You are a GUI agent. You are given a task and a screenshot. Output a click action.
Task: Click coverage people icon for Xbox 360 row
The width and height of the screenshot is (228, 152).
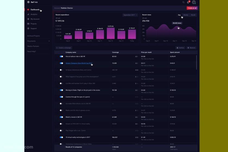pyautogui.click(x=137, y=84)
